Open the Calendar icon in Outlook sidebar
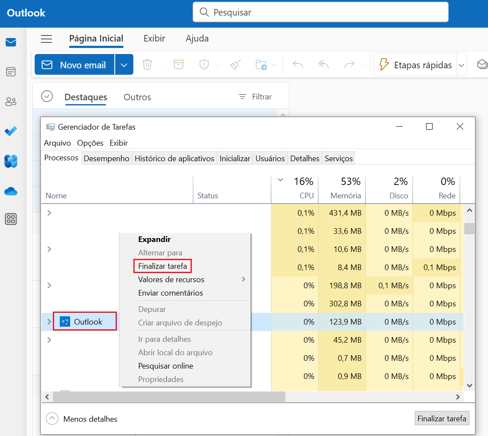Viewport: 488px width, 436px height. tap(11, 72)
